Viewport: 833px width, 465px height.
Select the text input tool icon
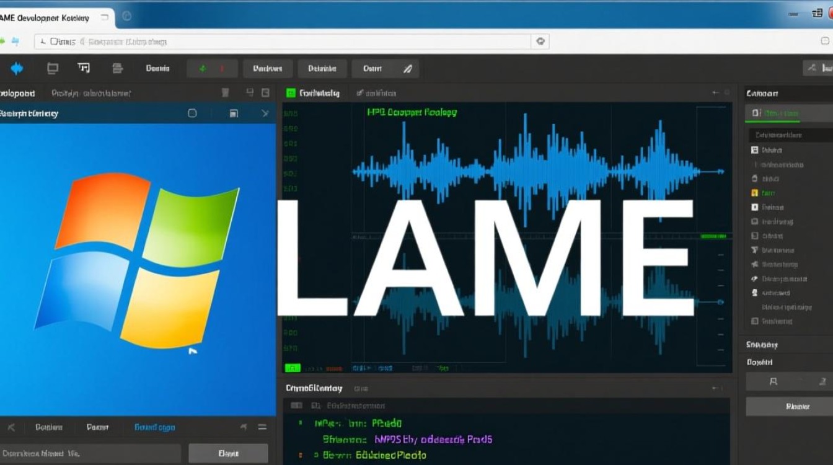83,68
